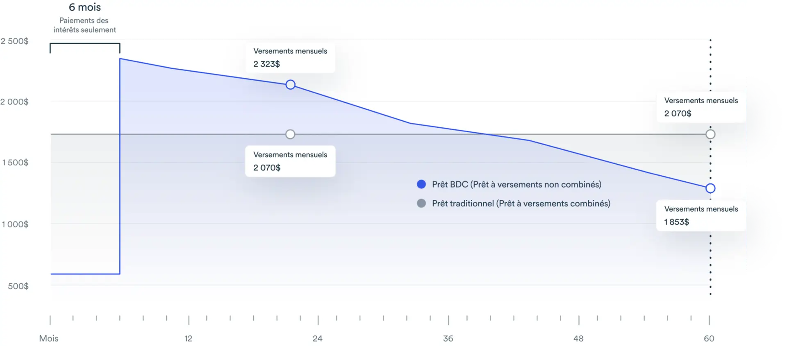Click the 2 500$ y-axis label
Image resolution: width=787 pixels, height=346 pixels.
[x=15, y=41]
